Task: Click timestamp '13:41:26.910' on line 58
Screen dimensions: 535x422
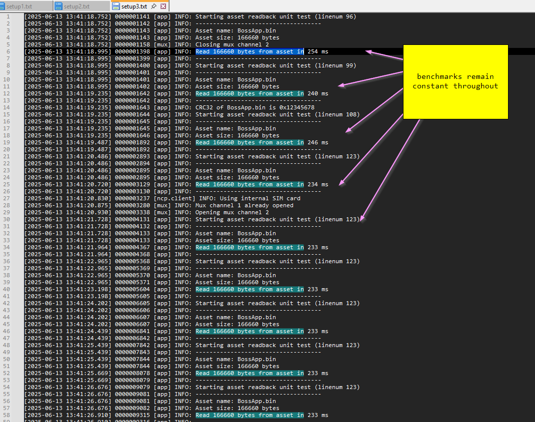Action: (87, 415)
